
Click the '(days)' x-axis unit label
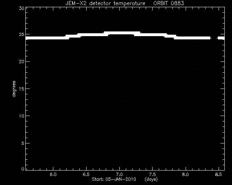coord(151,179)
